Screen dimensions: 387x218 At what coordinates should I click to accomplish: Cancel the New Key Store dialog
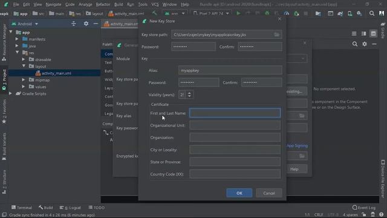tap(268, 193)
